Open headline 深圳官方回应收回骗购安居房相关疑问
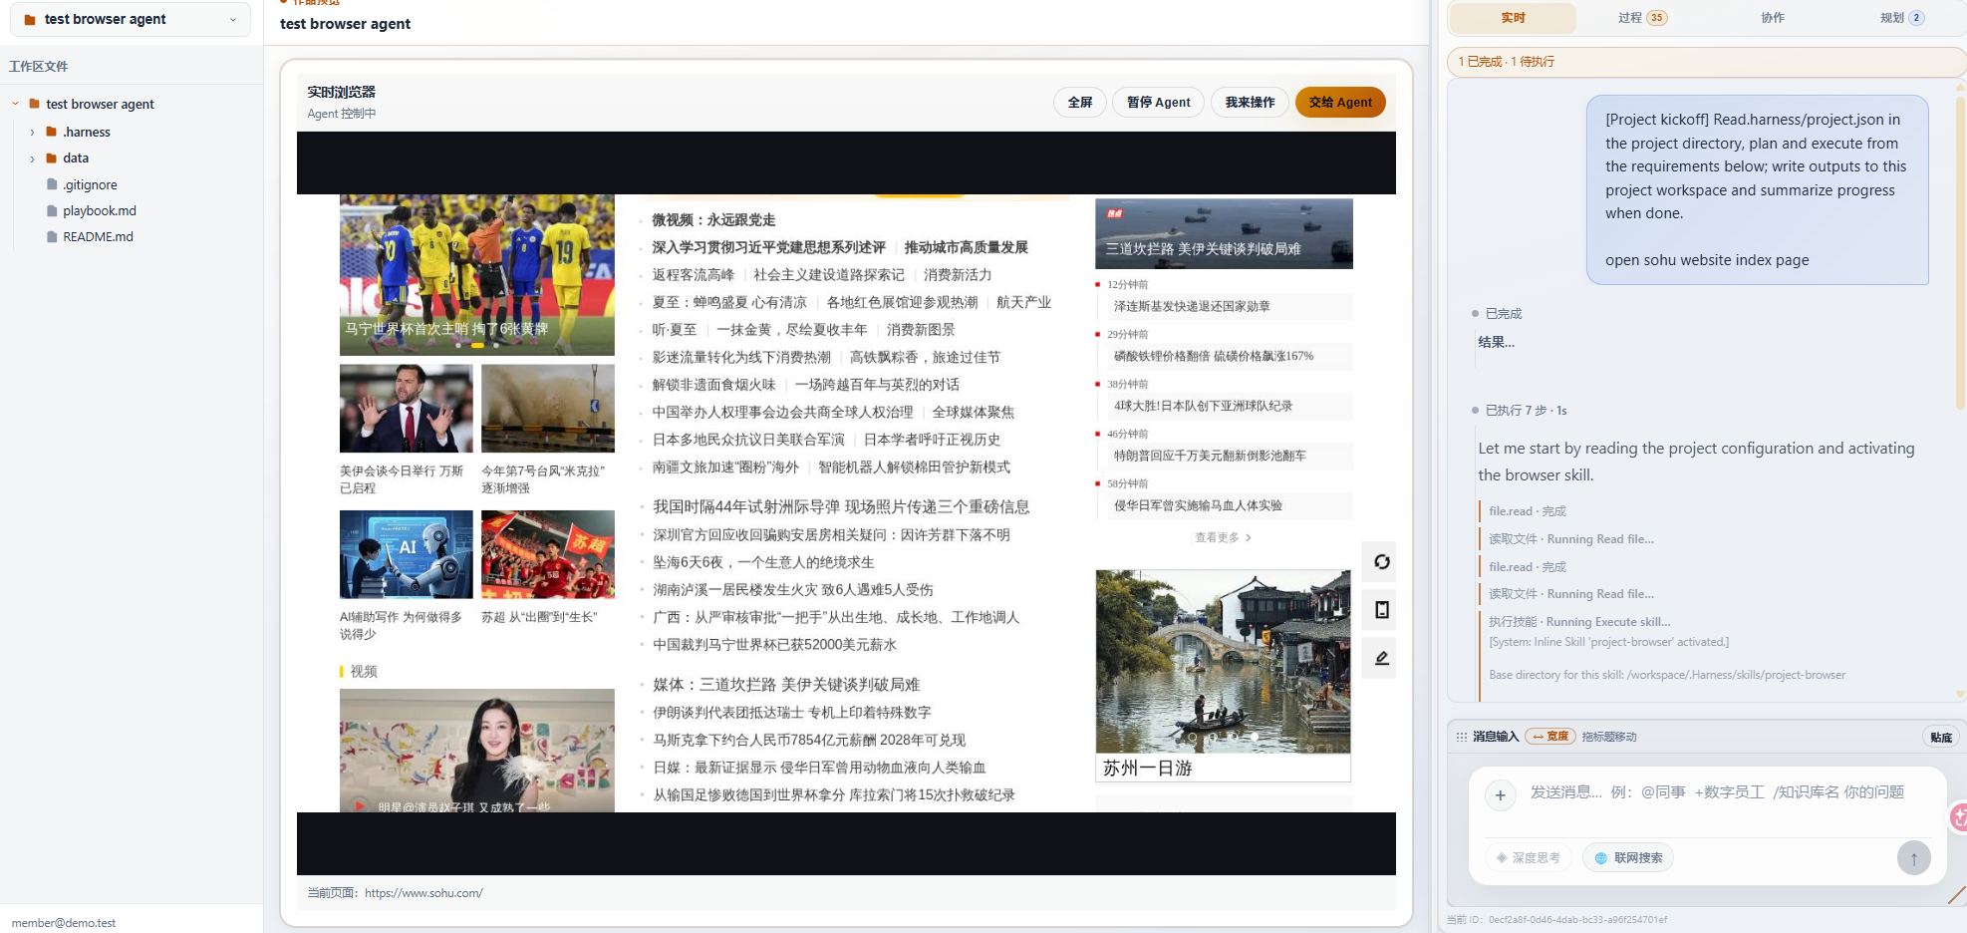This screenshot has width=1967, height=933. (x=831, y=535)
